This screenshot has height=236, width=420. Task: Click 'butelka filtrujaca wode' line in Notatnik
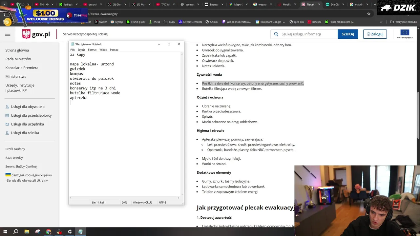coord(95,93)
